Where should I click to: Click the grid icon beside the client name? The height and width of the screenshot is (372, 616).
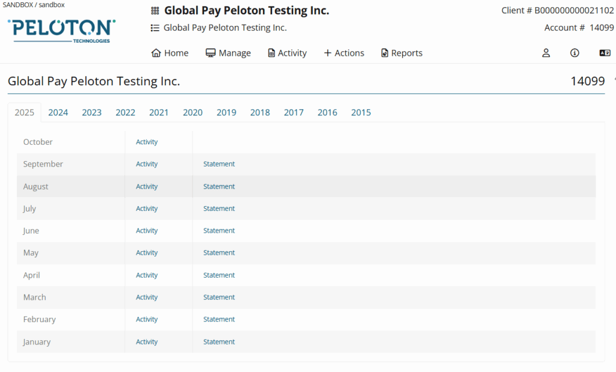[155, 11]
